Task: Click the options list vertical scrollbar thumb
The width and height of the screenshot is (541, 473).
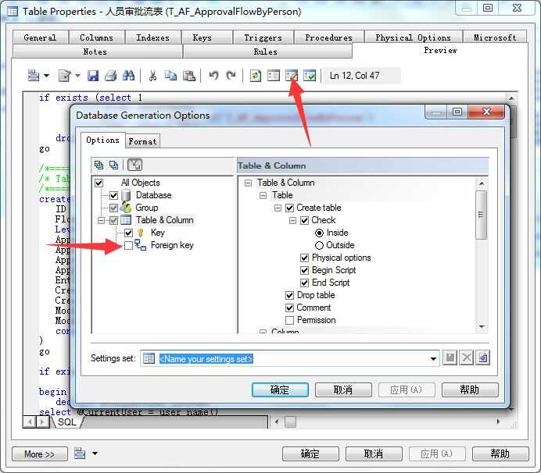Action: [x=482, y=215]
